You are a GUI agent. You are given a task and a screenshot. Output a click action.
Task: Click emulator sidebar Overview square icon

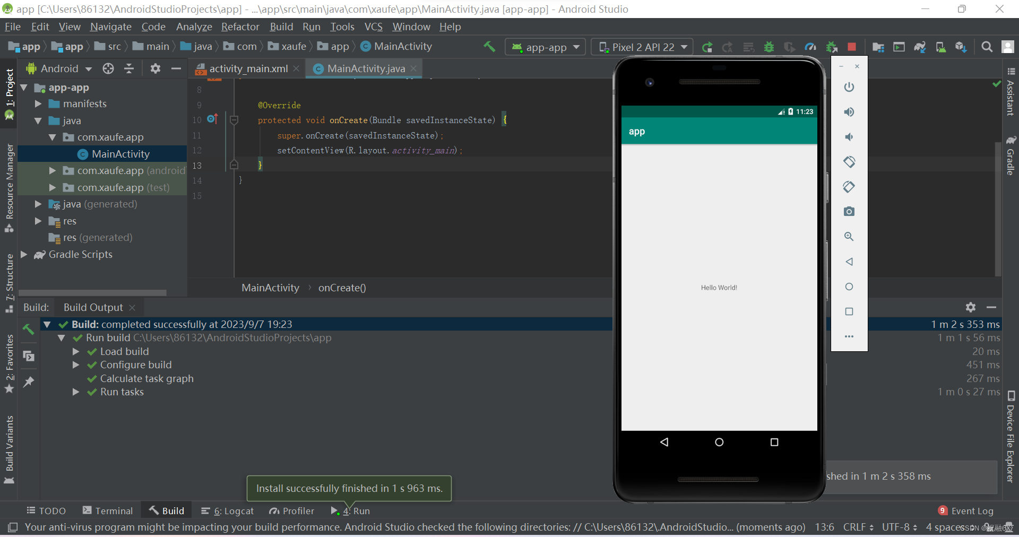[x=849, y=311]
